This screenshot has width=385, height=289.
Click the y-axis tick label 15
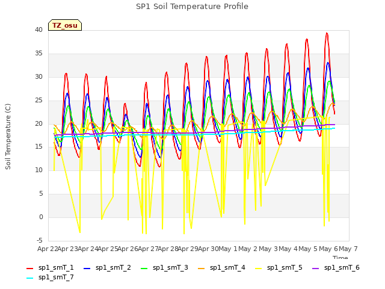click(x=38, y=147)
